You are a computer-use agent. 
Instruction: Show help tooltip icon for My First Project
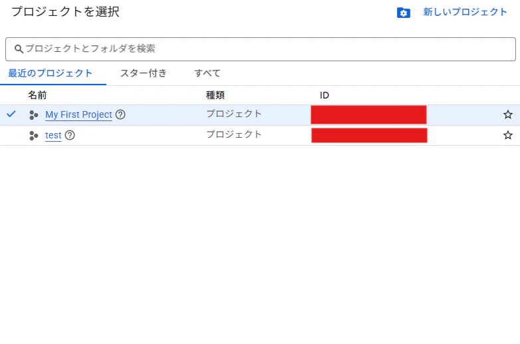120,114
